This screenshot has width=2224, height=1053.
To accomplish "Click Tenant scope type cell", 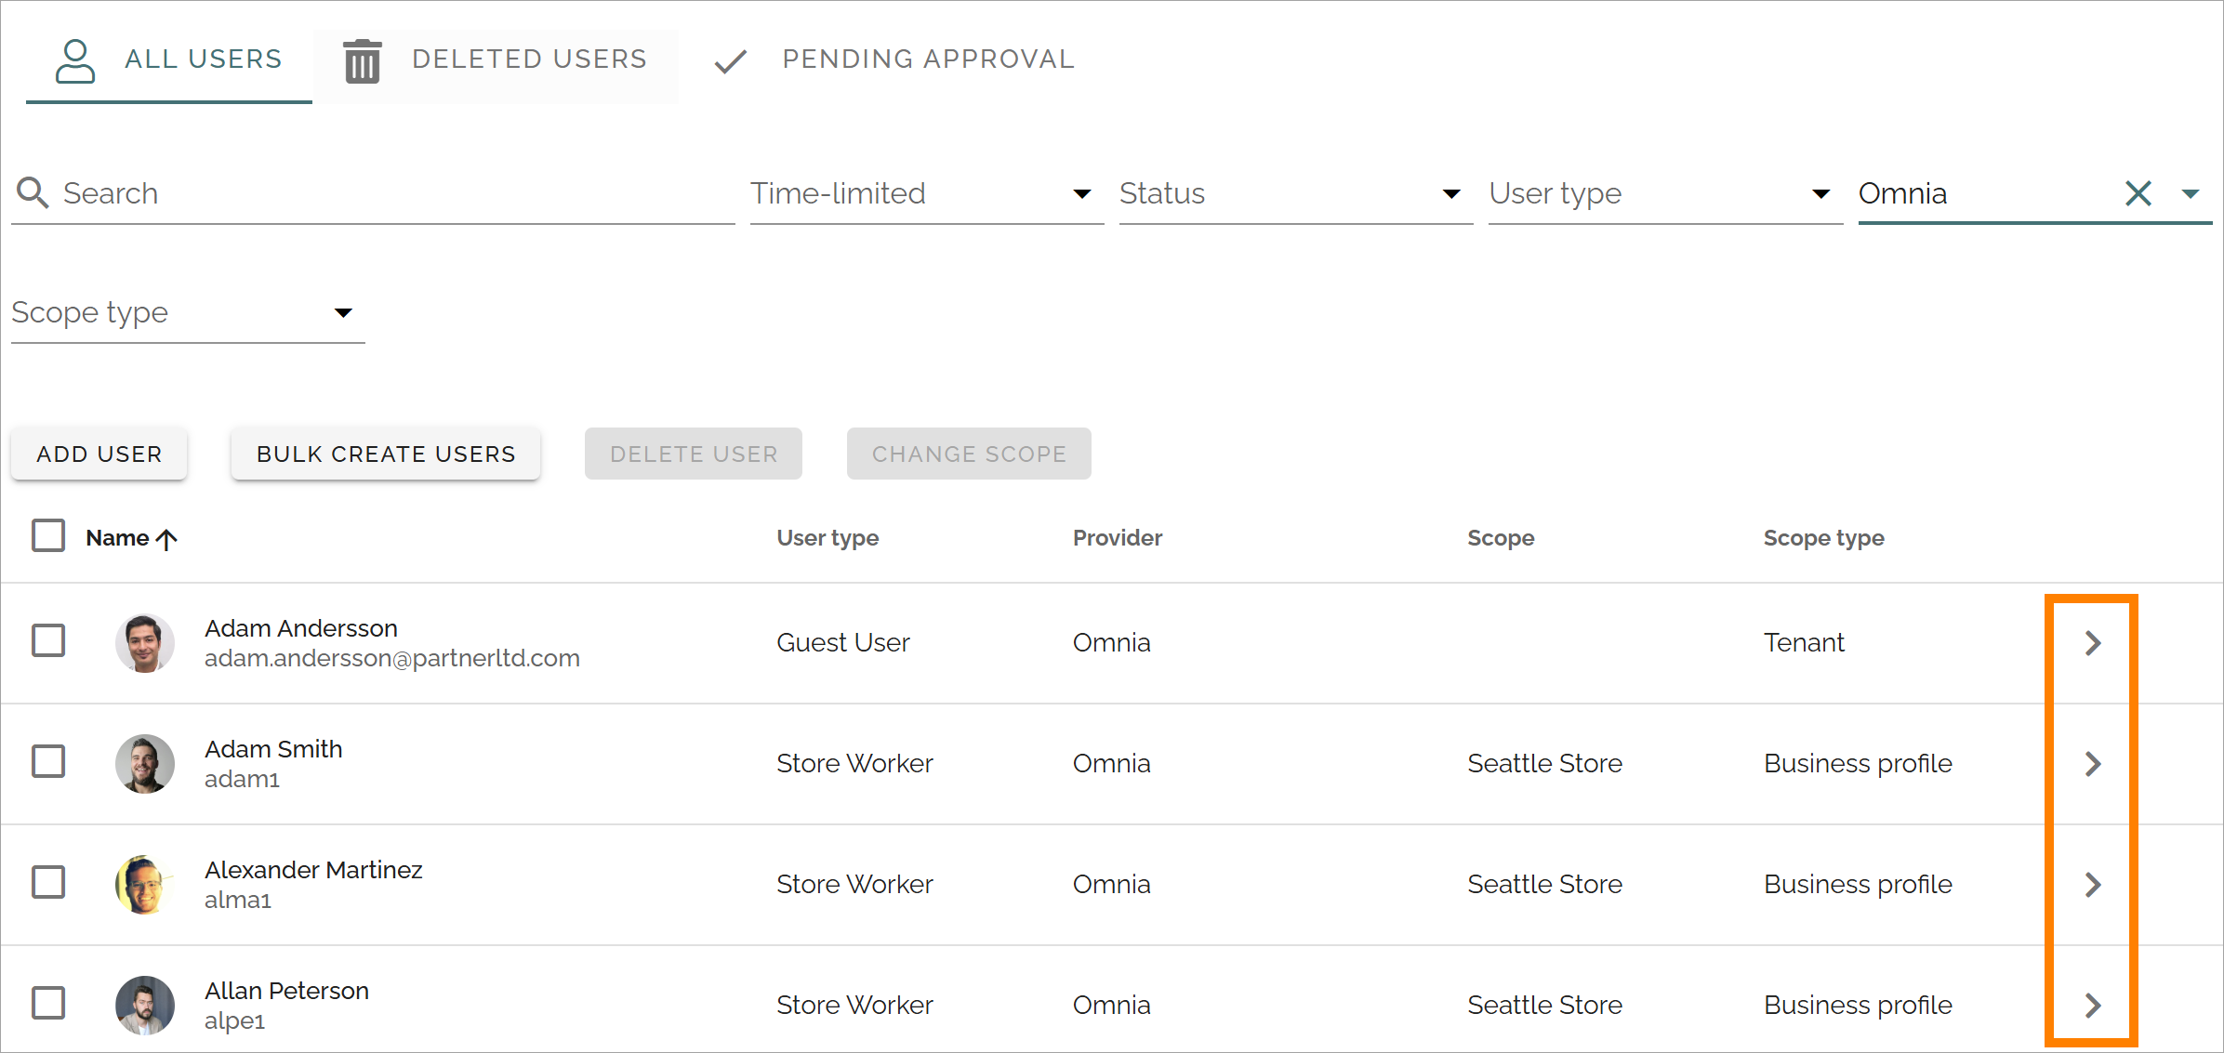I will coord(1804,642).
